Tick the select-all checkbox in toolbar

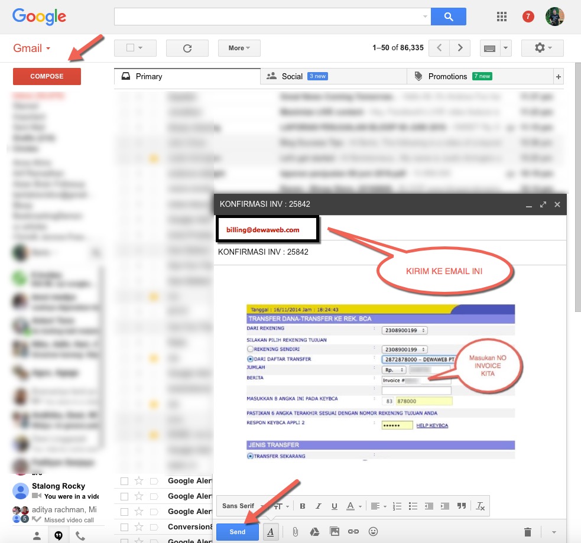point(130,48)
